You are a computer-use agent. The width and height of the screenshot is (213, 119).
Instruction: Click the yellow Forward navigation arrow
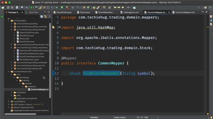(119, 8)
